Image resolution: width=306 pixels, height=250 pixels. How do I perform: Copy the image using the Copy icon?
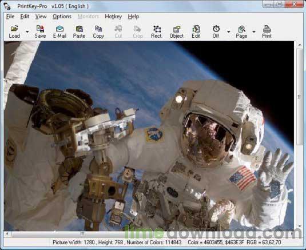tap(98, 32)
